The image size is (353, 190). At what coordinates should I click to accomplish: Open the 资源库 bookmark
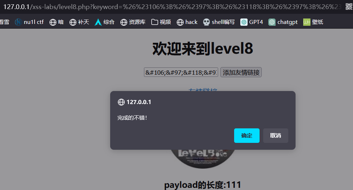coord(133,22)
